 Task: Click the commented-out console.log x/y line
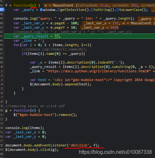click(x=73, y=32)
